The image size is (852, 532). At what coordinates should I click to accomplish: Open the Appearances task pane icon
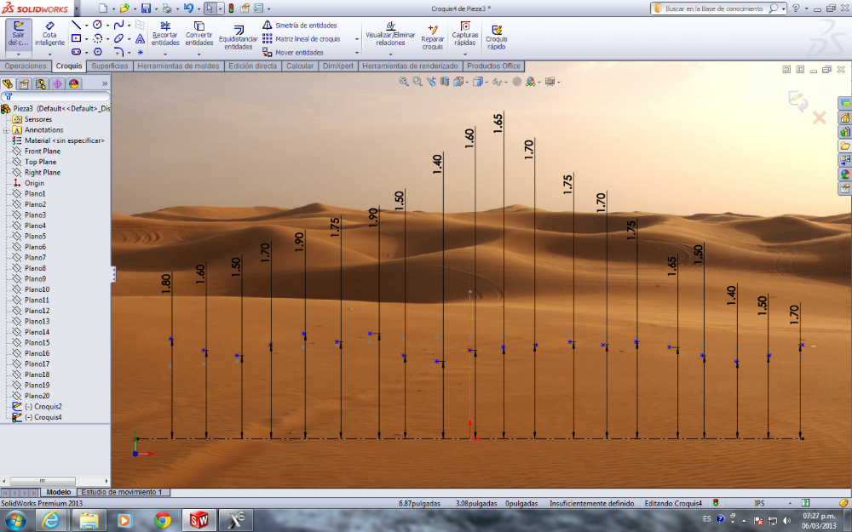(845, 174)
